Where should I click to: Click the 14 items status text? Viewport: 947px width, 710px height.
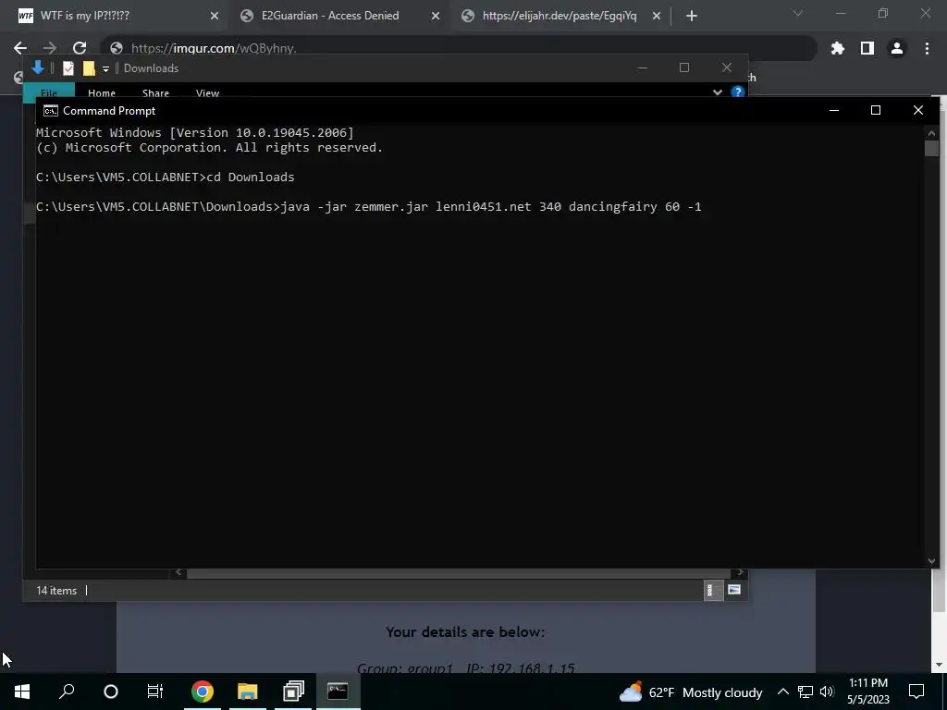[56, 591]
